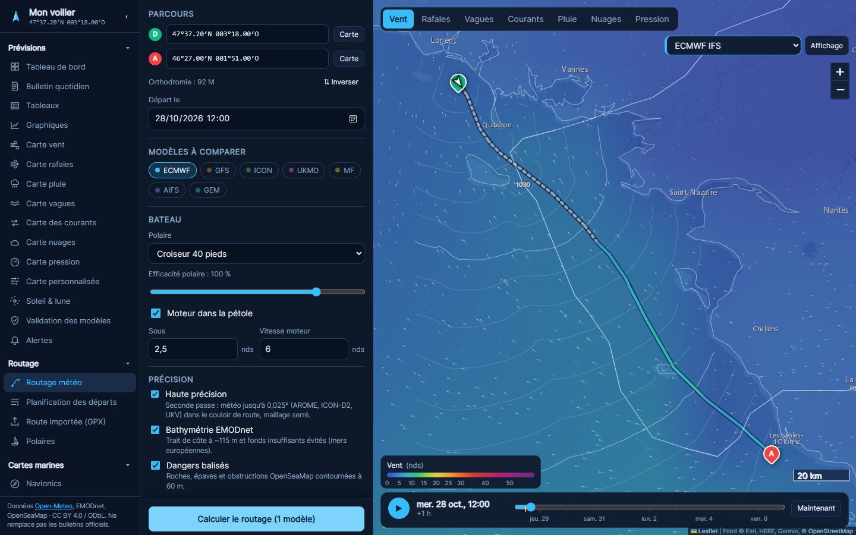The height and width of the screenshot is (535, 856).
Task: Open calendar picker in departure date field
Action: pos(353,119)
